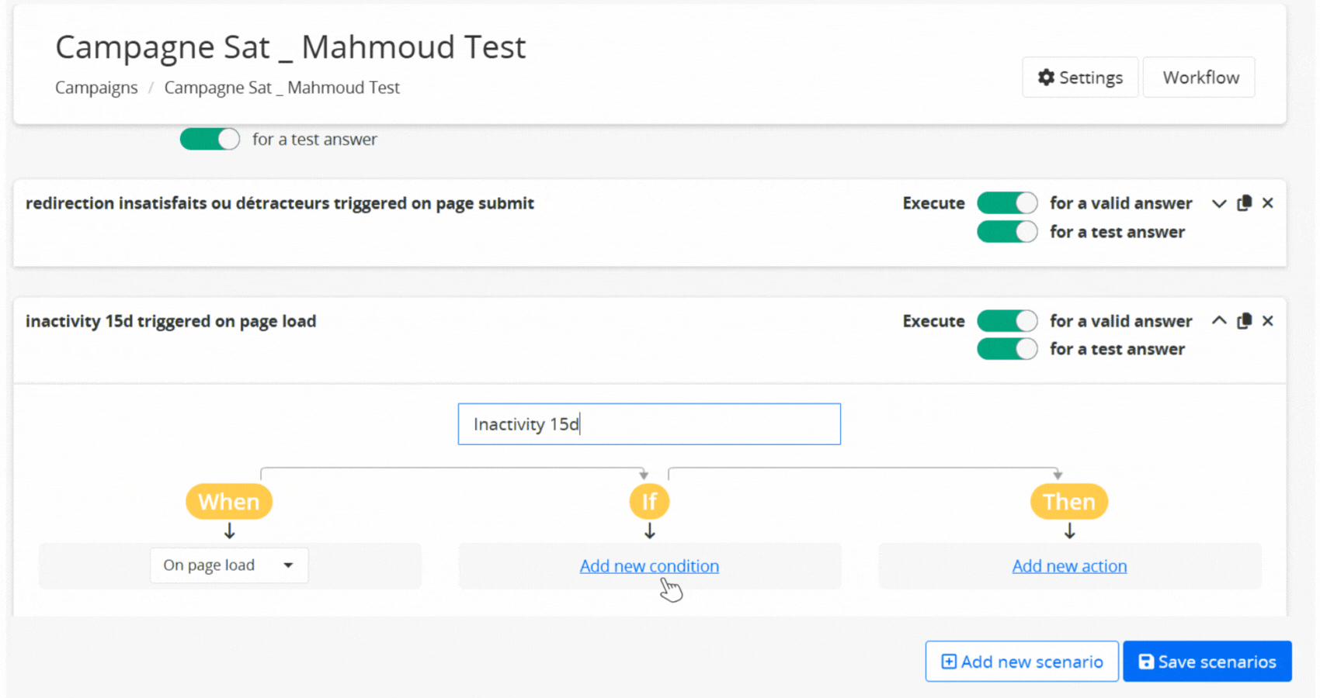Image resolution: width=1320 pixels, height=698 pixels.
Task: Disable test answer for inactivity 15d
Action: (1007, 349)
